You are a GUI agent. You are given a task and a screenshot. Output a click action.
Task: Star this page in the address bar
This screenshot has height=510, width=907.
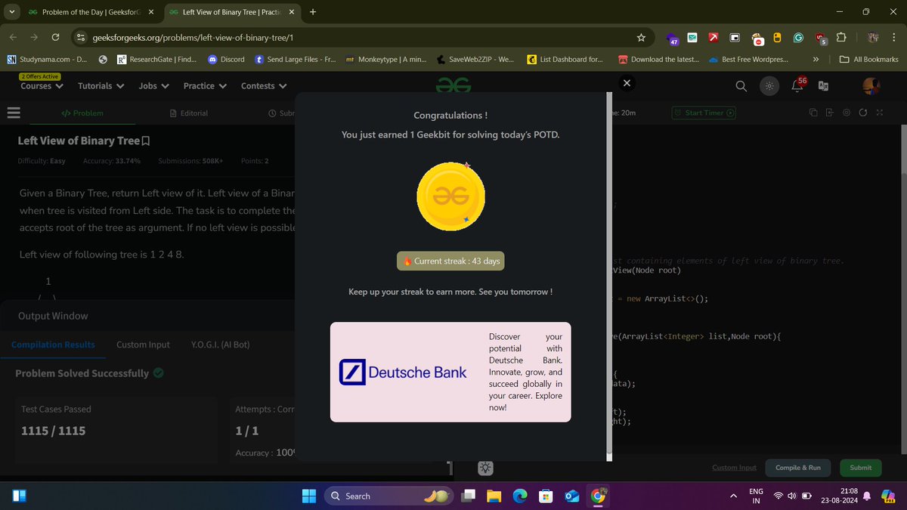641,38
